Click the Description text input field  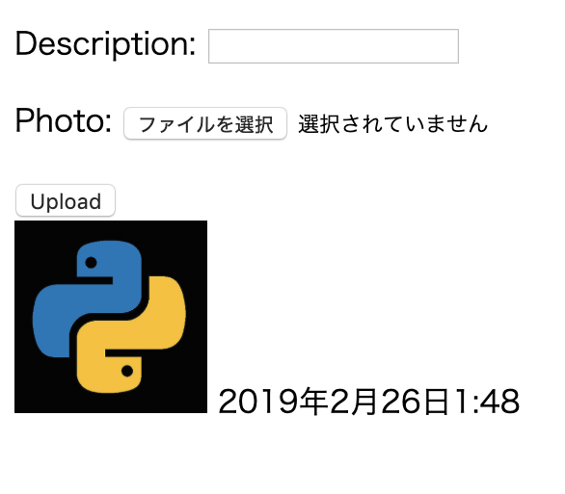point(334,46)
